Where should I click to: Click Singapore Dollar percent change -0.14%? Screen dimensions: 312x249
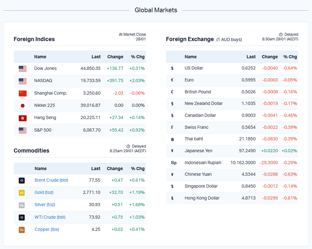290,186
